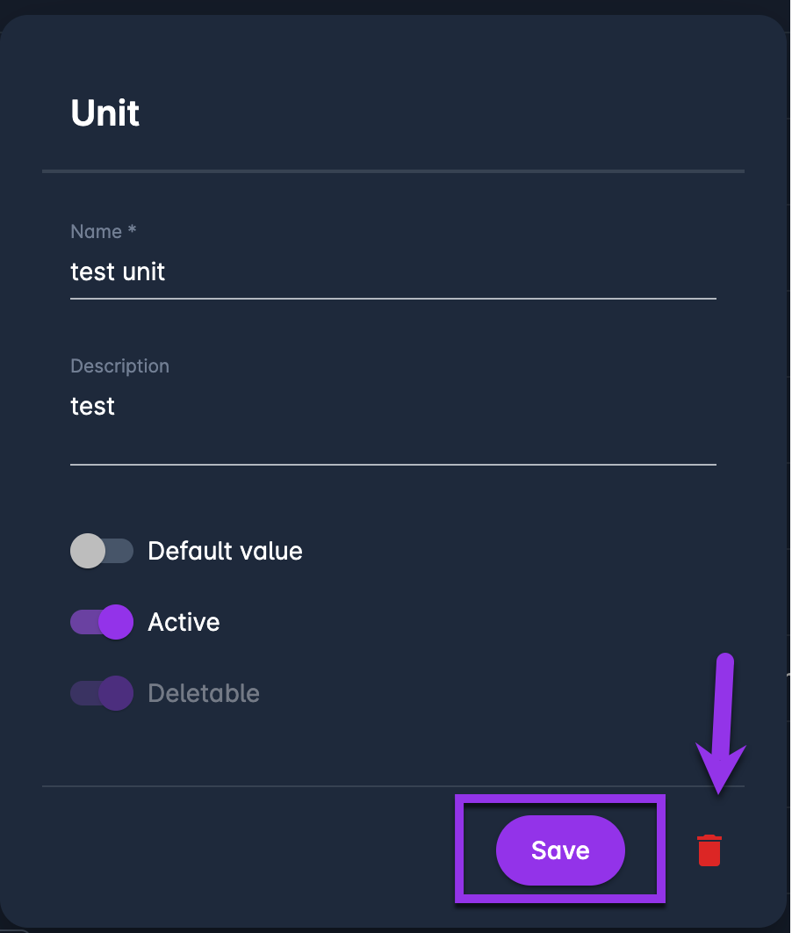Click the purple knob of Active switch
This screenshot has width=792, height=933.
116,622
